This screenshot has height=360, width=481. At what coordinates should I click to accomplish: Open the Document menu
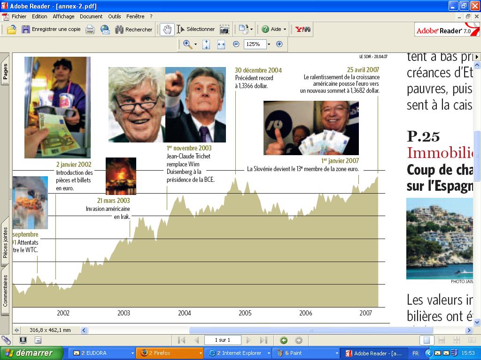click(x=91, y=16)
